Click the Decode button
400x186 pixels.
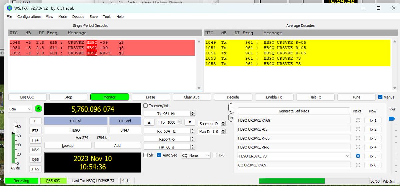pos(233,97)
